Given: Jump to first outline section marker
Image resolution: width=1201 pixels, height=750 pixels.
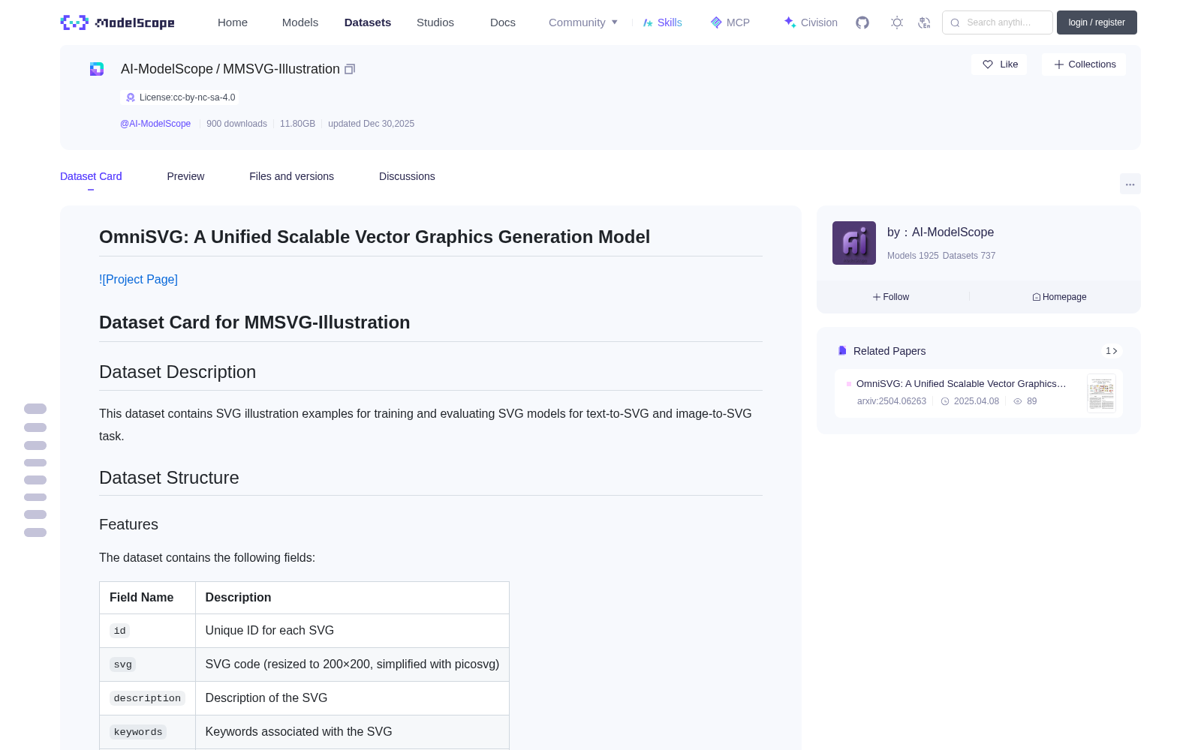Looking at the screenshot, I should pos(35,409).
